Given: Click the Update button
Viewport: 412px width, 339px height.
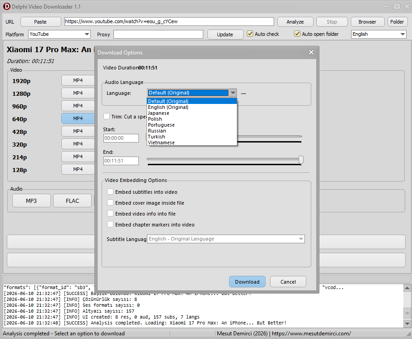Looking at the screenshot, I should point(225,34).
